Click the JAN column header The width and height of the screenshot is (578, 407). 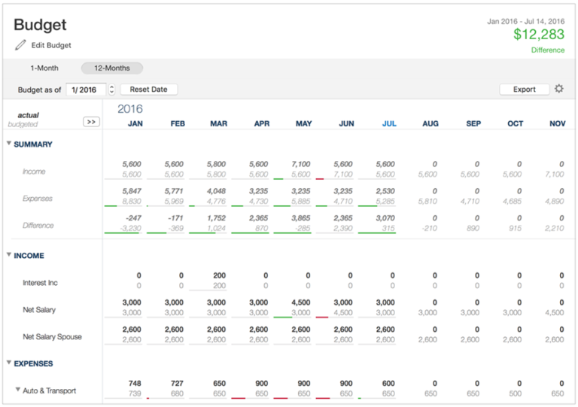(x=135, y=124)
